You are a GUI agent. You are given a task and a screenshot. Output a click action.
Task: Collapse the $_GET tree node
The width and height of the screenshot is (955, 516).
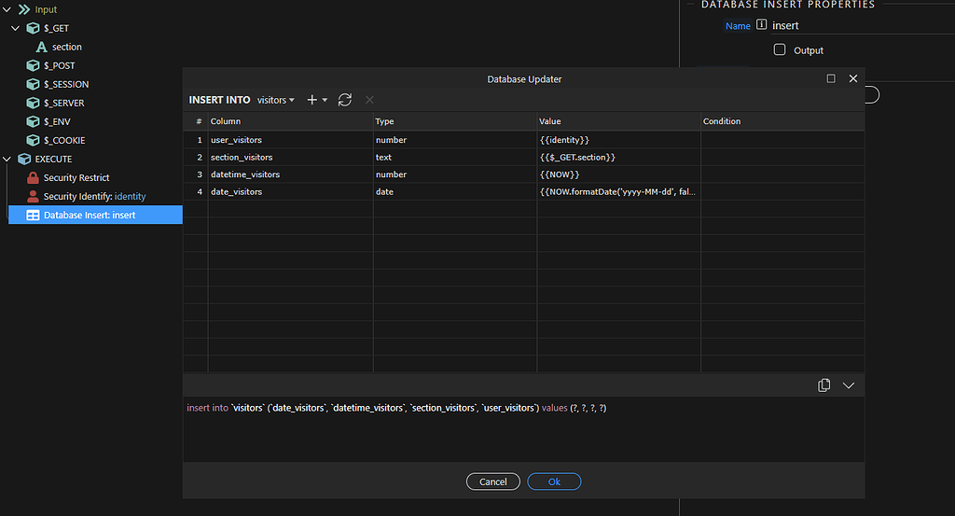point(16,28)
